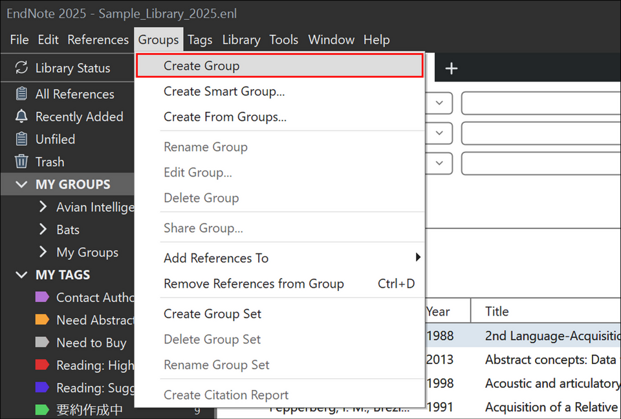Add a new tab with plus icon

(x=451, y=69)
